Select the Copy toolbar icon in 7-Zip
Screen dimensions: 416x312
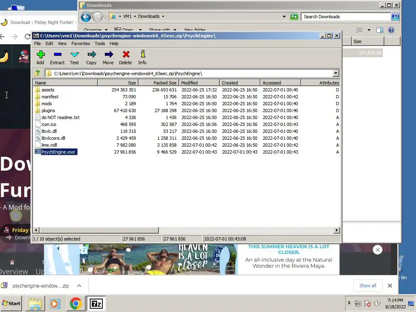(x=91, y=58)
